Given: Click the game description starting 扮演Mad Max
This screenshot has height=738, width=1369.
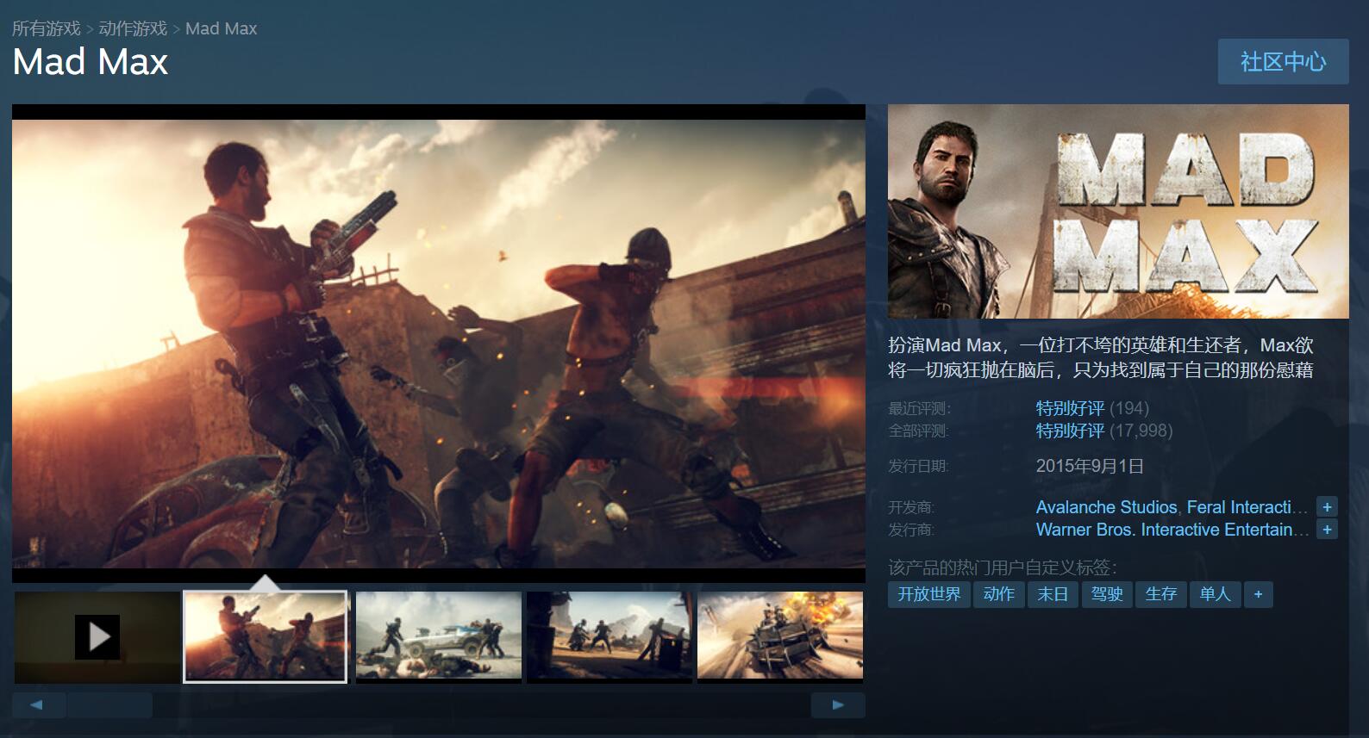Looking at the screenshot, I should coord(1101,357).
